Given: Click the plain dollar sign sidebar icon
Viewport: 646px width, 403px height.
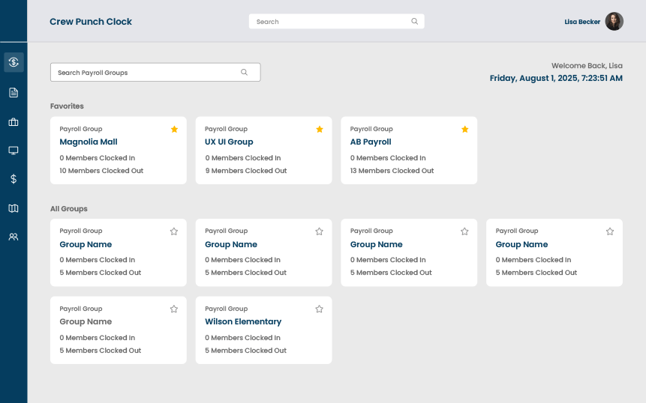Looking at the screenshot, I should pyautogui.click(x=14, y=179).
